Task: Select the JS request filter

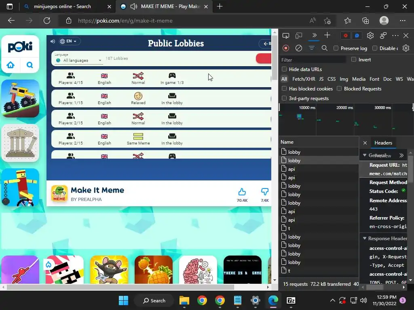Action: tap(321, 79)
